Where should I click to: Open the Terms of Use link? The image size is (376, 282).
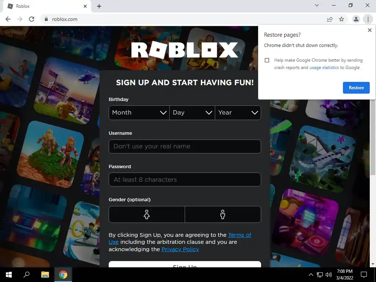tap(239, 235)
